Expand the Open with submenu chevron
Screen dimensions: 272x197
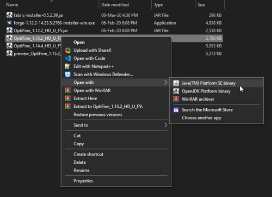click(x=165, y=82)
